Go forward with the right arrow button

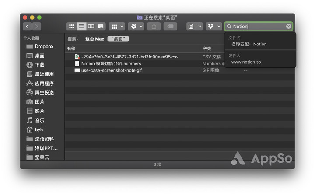click(37, 26)
